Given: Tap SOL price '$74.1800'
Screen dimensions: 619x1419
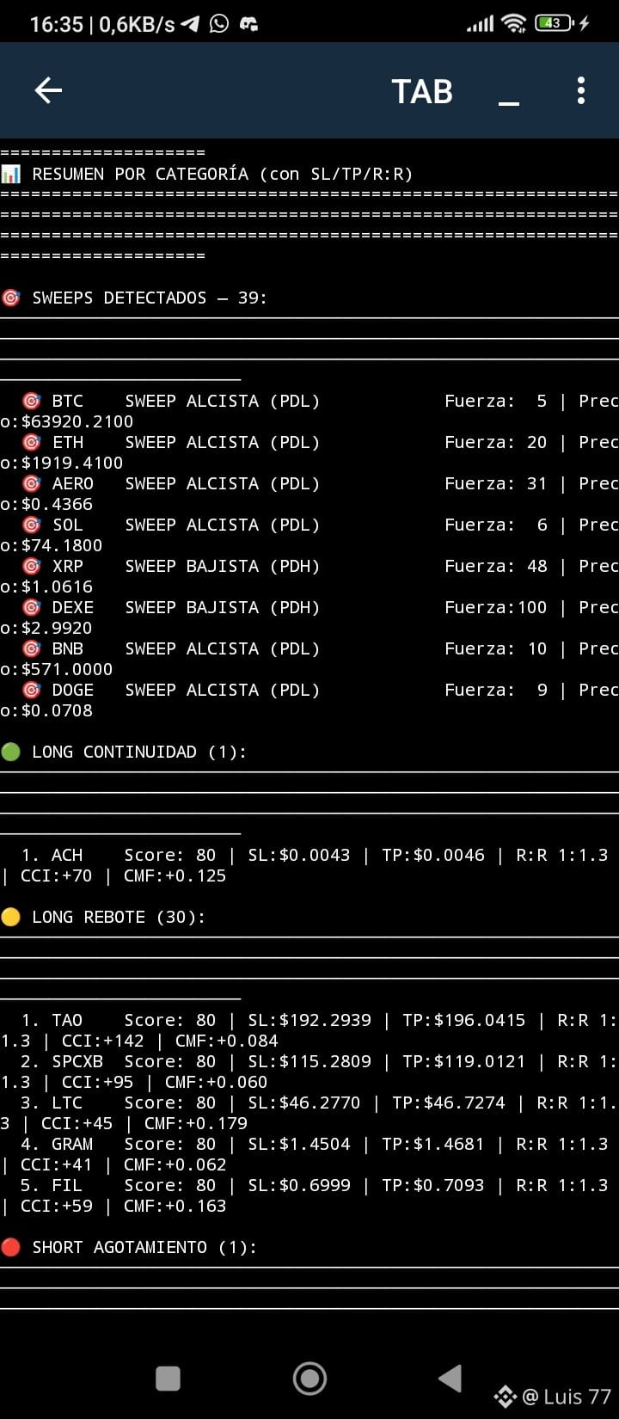Looking at the screenshot, I should coord(62,545).
